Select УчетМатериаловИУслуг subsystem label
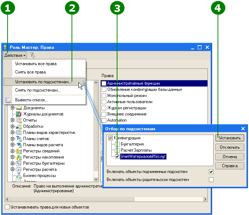 [143, 156]
